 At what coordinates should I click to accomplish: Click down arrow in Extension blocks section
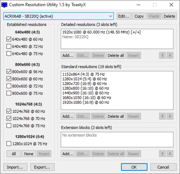coord(170,154)
